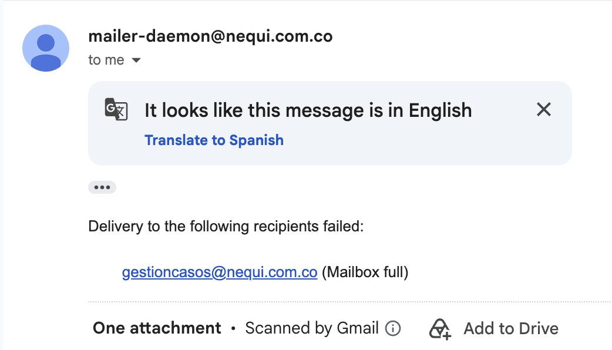
Task: Click the Scanned by Gmail text
Action: [312, 328]
